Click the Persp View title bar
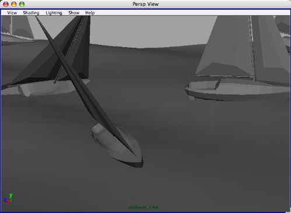 (x=145, y=4)
